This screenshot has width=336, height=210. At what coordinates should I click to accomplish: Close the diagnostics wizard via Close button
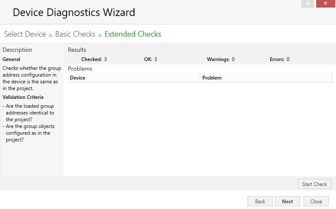[316, 201]
